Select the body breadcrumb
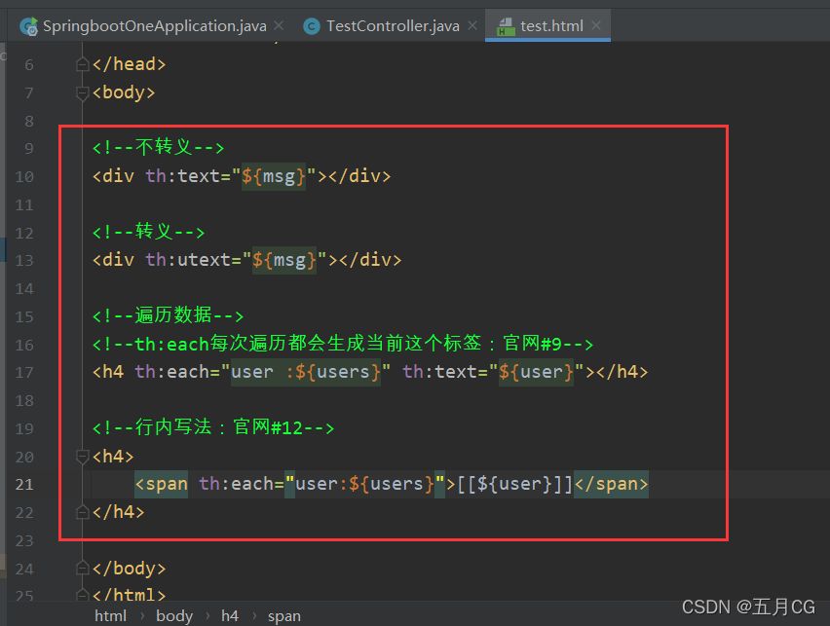This screenshot has width=830, height=626. [174, 616]
